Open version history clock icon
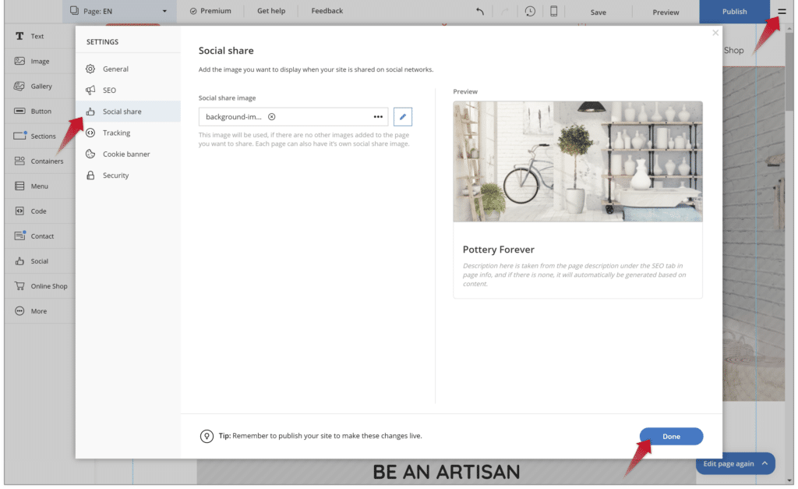The image size is (798, 489). click(530, 12)
